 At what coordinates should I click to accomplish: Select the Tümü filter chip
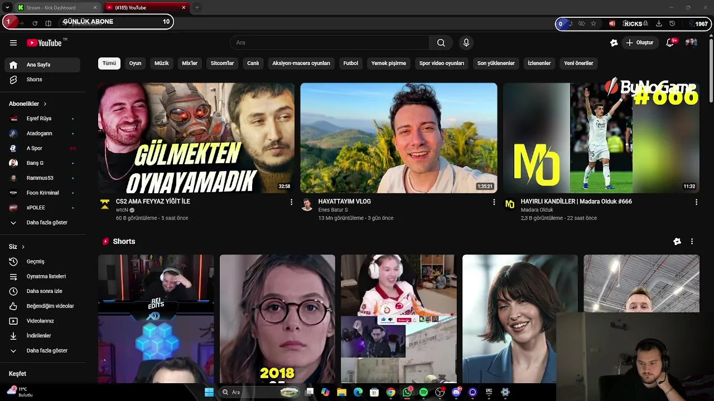[109, 63]
